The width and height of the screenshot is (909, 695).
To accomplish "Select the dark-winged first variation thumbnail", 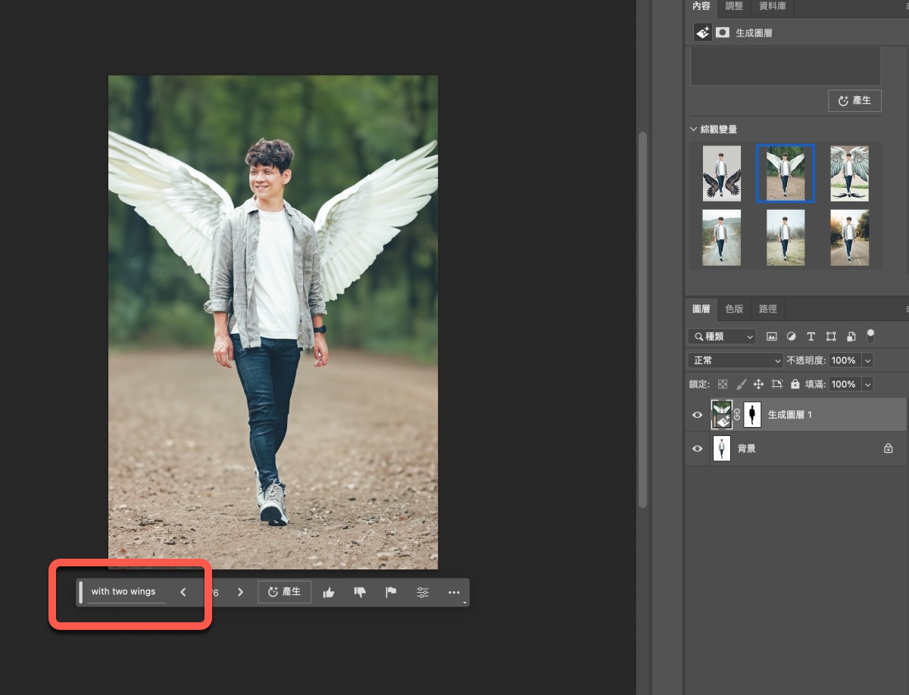I will [721, 173].
